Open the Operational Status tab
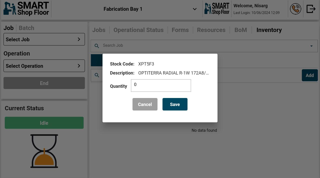This screenshot has width=320, height=178. click(x=138, y=30)
